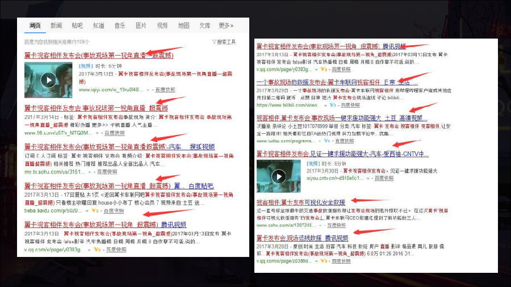Click the V3 badge beside the bilibili URL
Screen dimensions: 511x287
(x=330, y=105)
